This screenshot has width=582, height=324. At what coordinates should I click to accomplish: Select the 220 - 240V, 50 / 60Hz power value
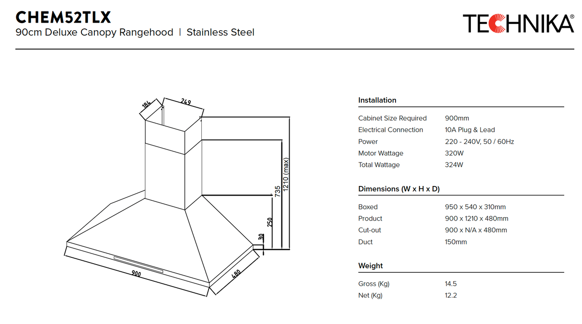(x=480, y=141)
